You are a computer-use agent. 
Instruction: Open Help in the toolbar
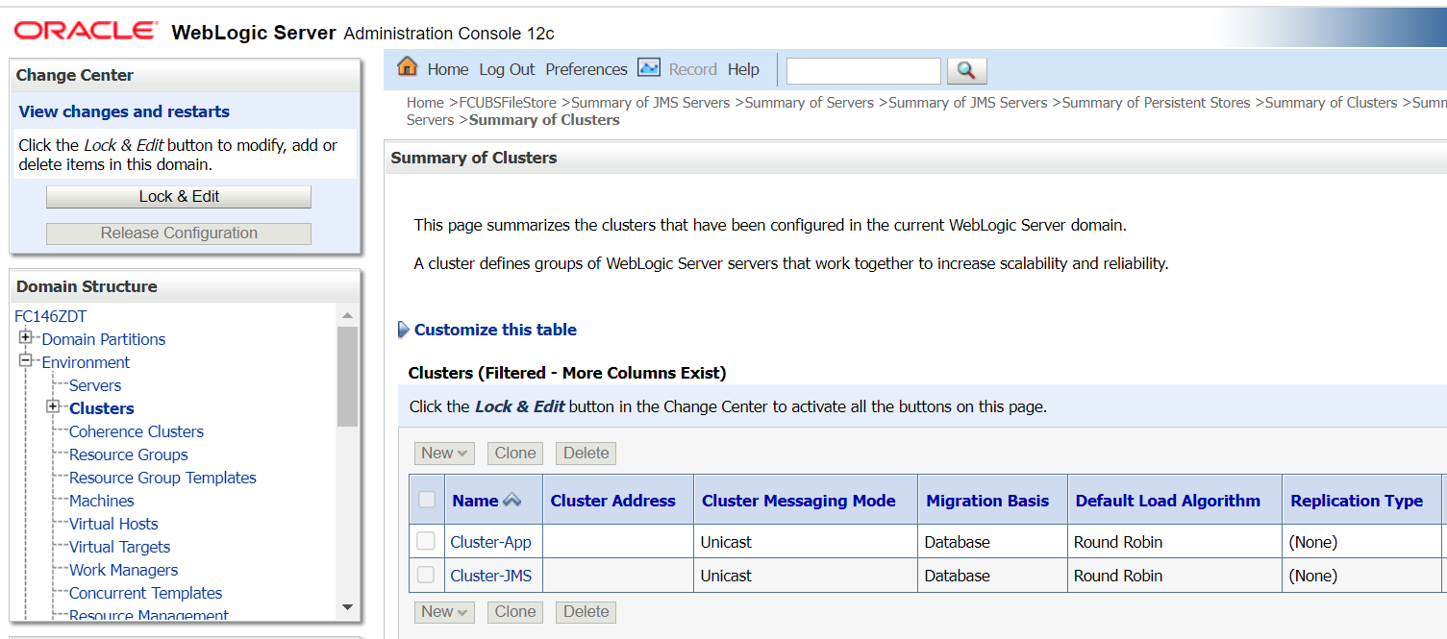click(743, 69)
